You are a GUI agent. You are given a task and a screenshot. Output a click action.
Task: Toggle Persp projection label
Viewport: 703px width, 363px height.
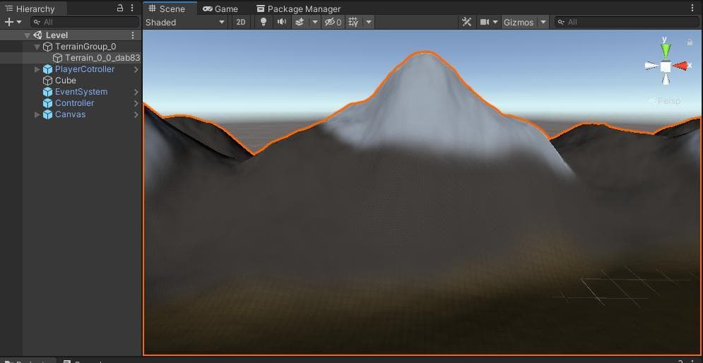[x=665, y=101]
